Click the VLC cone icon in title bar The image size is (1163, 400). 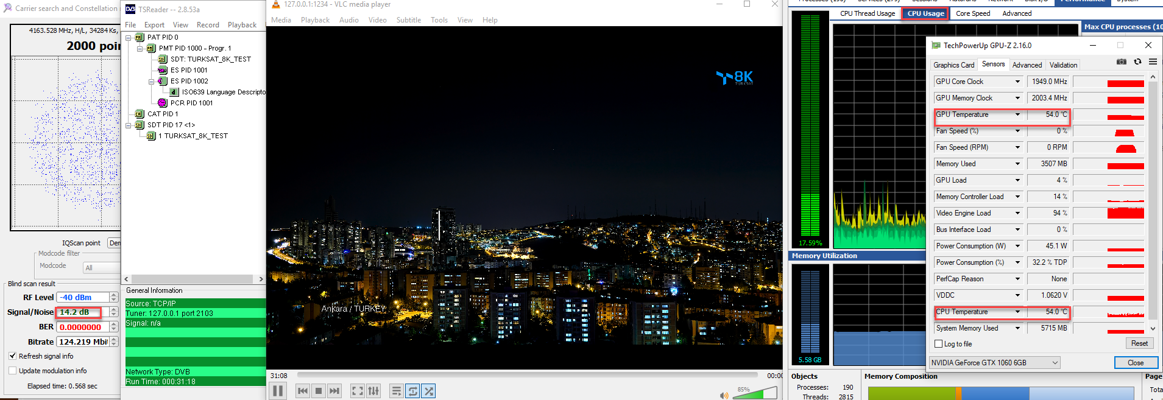point(275,4)
